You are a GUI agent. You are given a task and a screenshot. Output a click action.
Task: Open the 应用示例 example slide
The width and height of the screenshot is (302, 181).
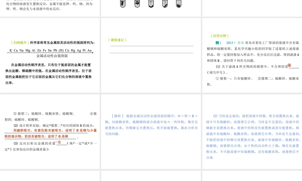252,55
